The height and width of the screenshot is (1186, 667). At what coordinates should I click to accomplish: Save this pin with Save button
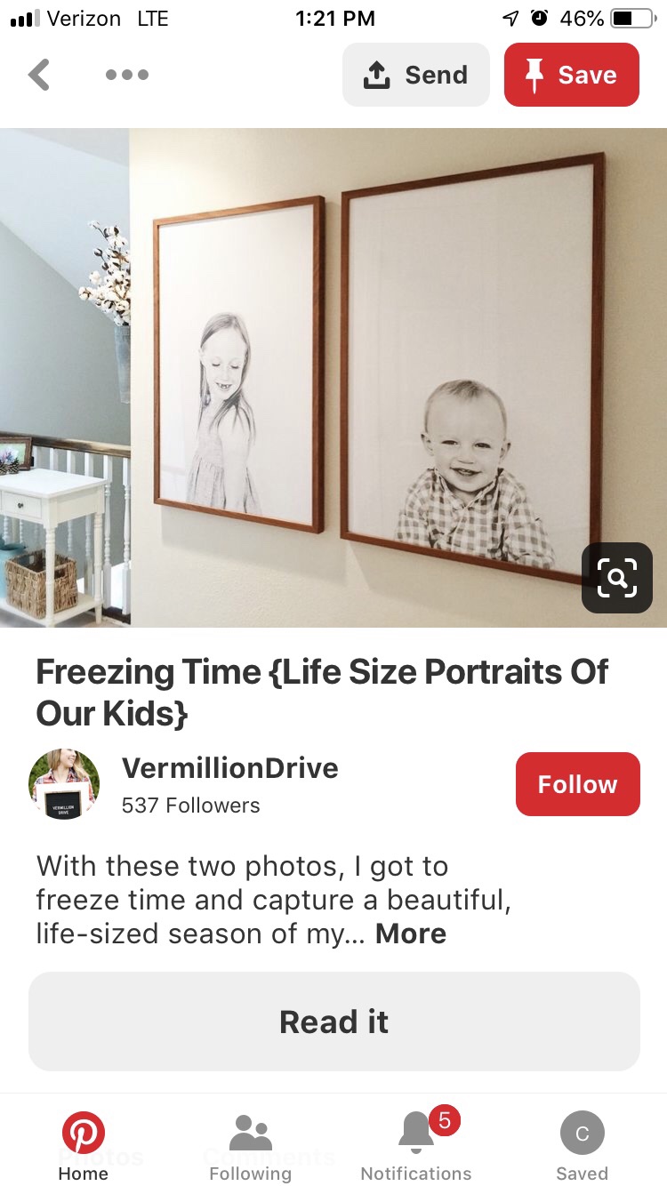tap(572, 75)
